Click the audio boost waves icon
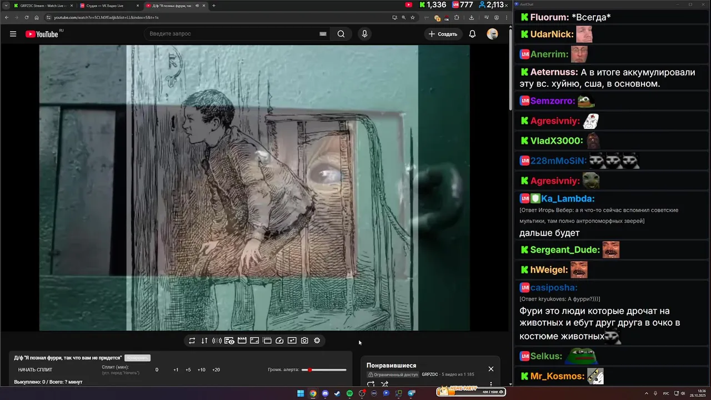The width and height of the screenshot is (711, 400). click(x=217, y=341)
